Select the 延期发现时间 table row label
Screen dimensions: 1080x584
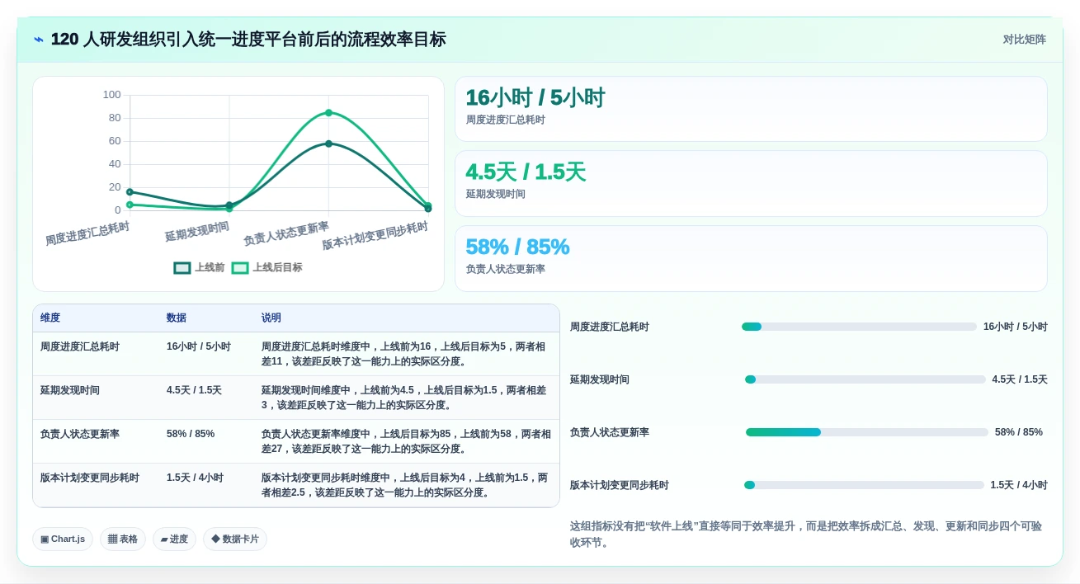click(70, 391)
